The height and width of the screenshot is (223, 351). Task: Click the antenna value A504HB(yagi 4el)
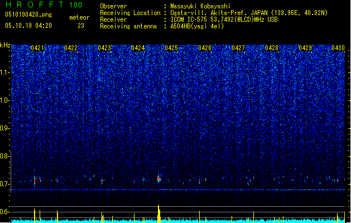(197, 26)
